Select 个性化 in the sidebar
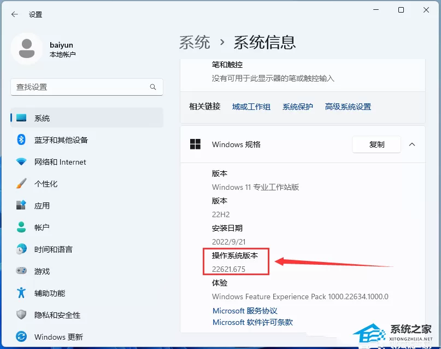This screenshot has width=441, height=349. coord(87,184)
